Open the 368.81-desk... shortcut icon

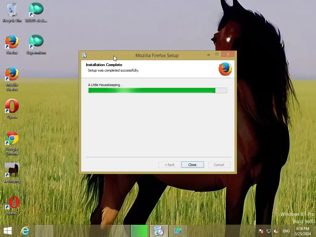(x=36, y=12)
